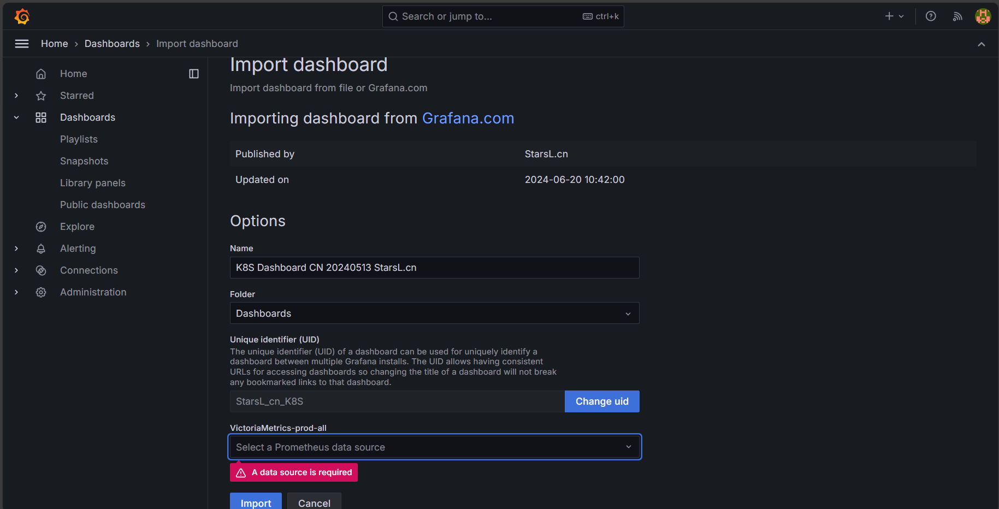
Task: Expand the Connections section chevron
Action: (x=16, y=270)
